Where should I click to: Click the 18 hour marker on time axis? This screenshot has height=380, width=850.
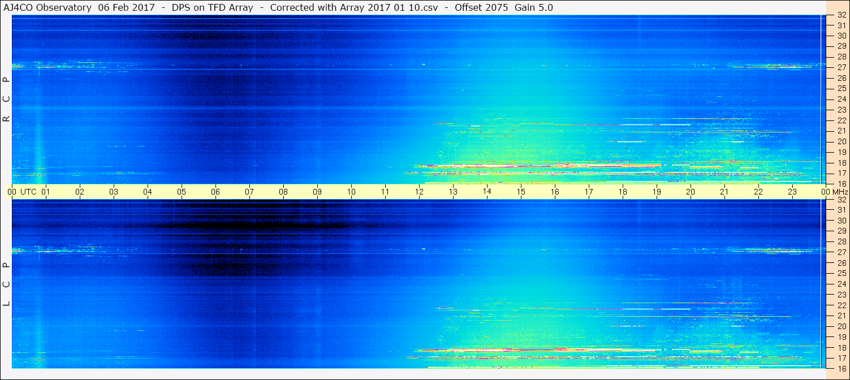pos(623,192)
